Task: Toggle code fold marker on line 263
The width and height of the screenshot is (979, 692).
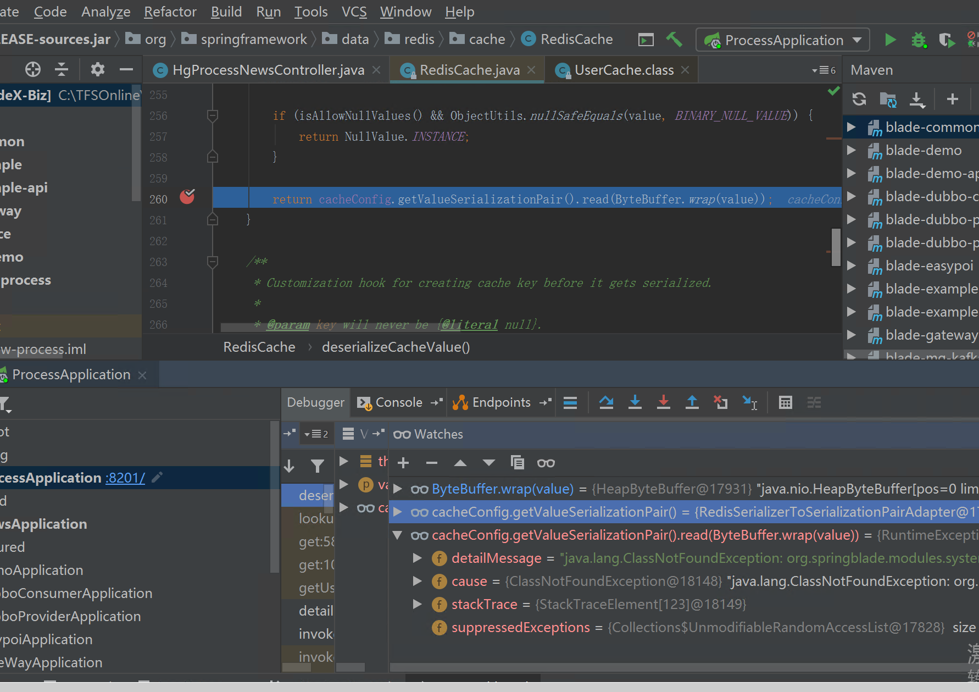Action: pyautogui.click(x=213, y=262)
